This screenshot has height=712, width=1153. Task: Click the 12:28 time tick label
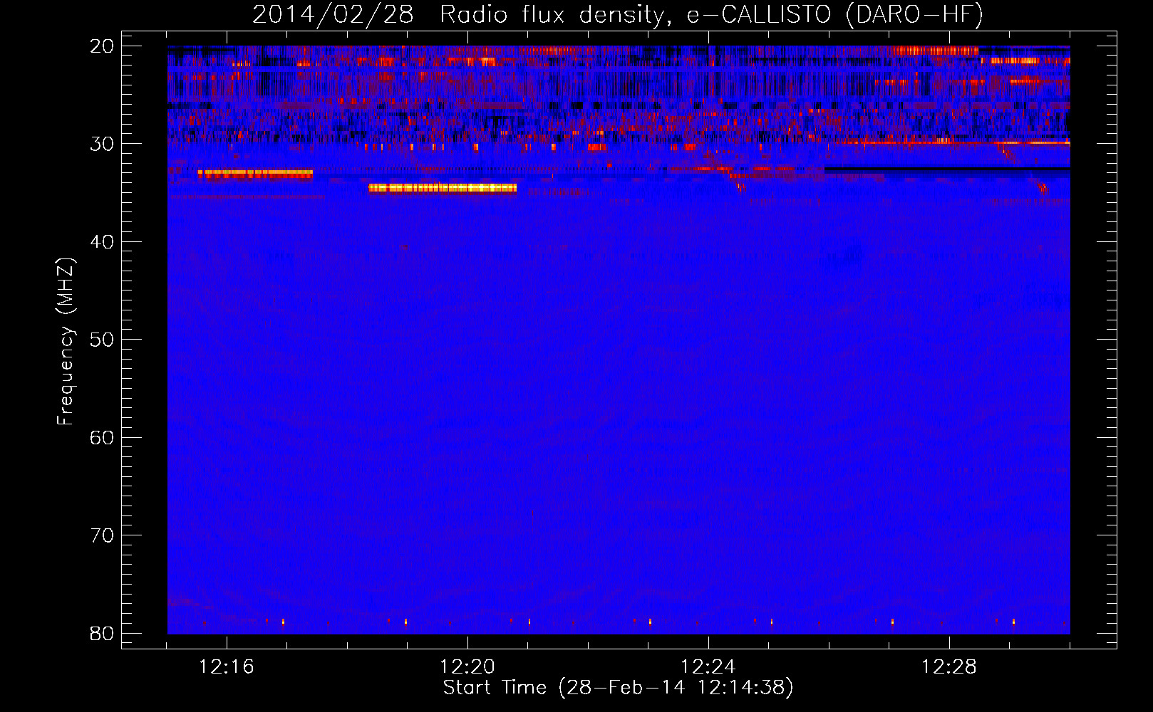click(x=949, y=667)
